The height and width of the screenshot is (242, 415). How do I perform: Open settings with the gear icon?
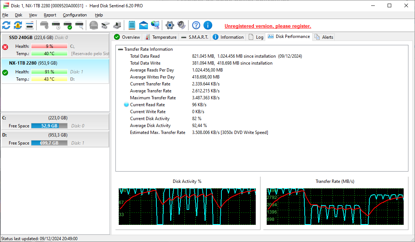[x=170, y=26]
